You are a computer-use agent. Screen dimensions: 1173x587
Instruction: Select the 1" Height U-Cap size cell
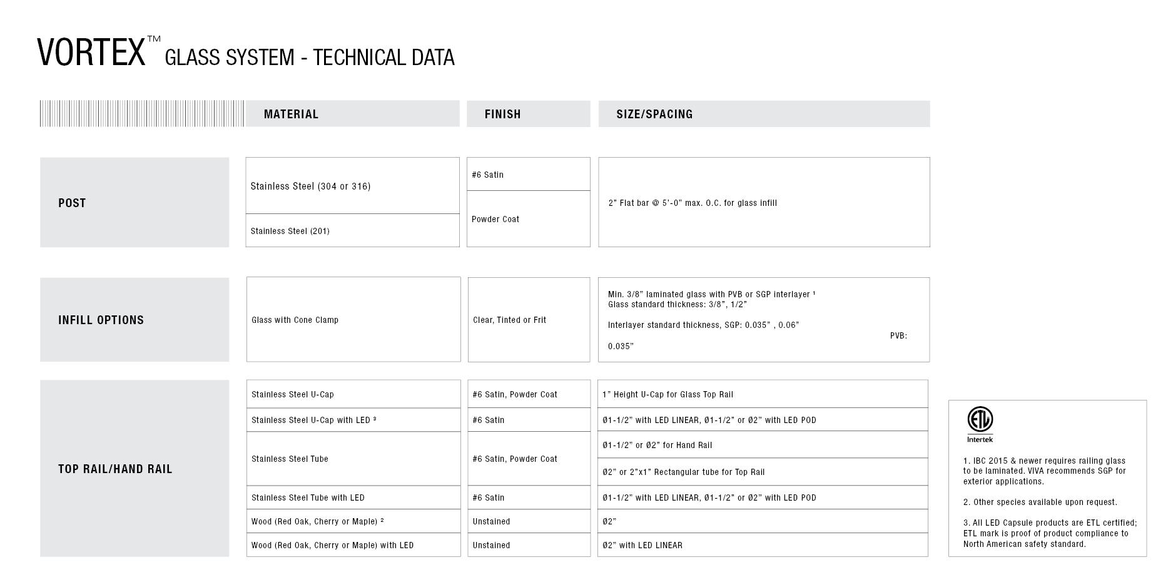pyautogui.click(x=763, y=394)
